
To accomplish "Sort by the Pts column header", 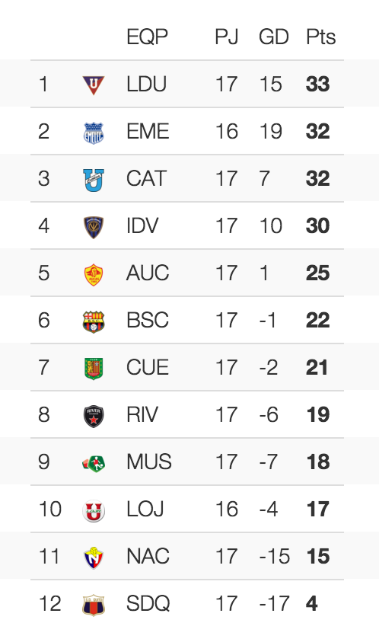I will (x=320, y=37).
